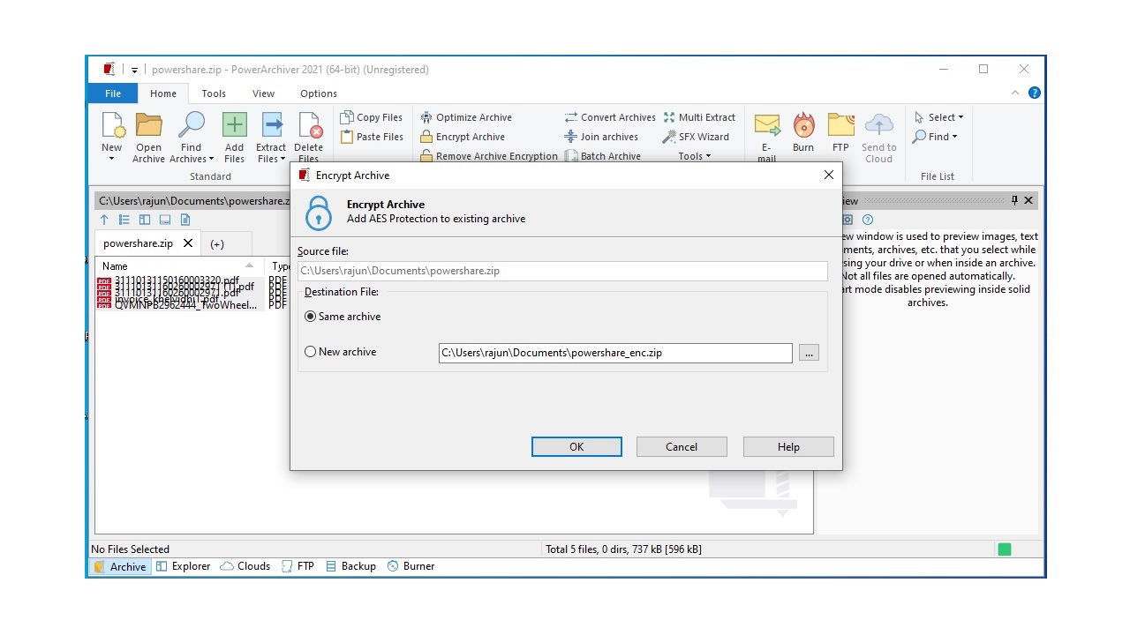Close the Preview panel
Image resolution: width=1130 pixels, height=635 pixels.
click(x=1028, y=200)
